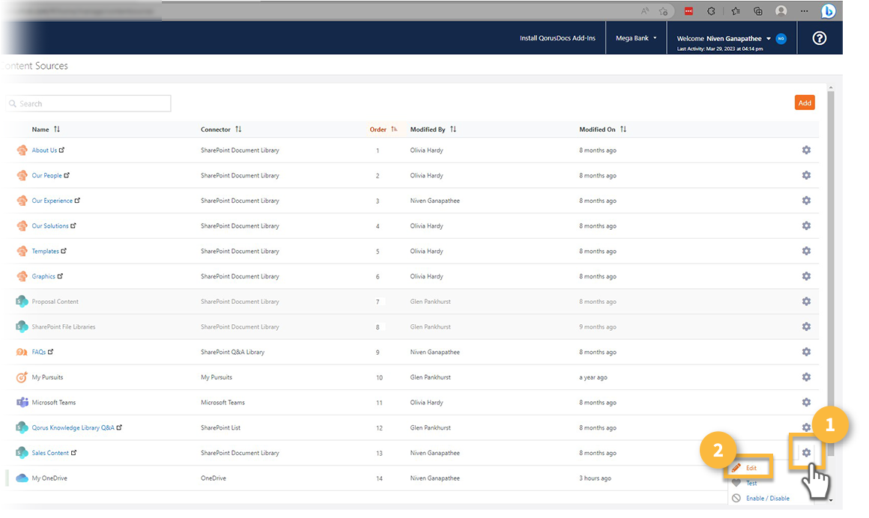Click the settings gear for About Us

coord(806,150)
